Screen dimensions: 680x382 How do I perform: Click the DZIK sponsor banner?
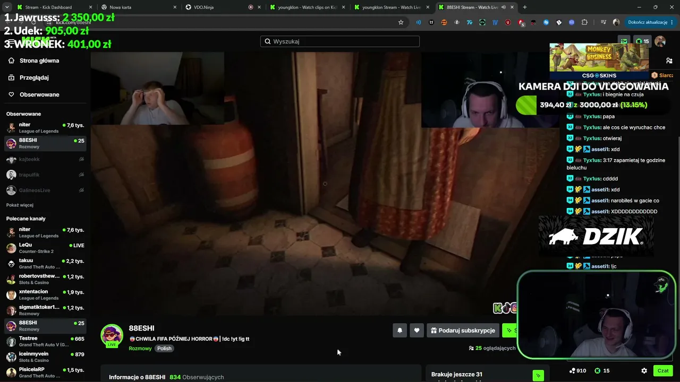[596, 237]
